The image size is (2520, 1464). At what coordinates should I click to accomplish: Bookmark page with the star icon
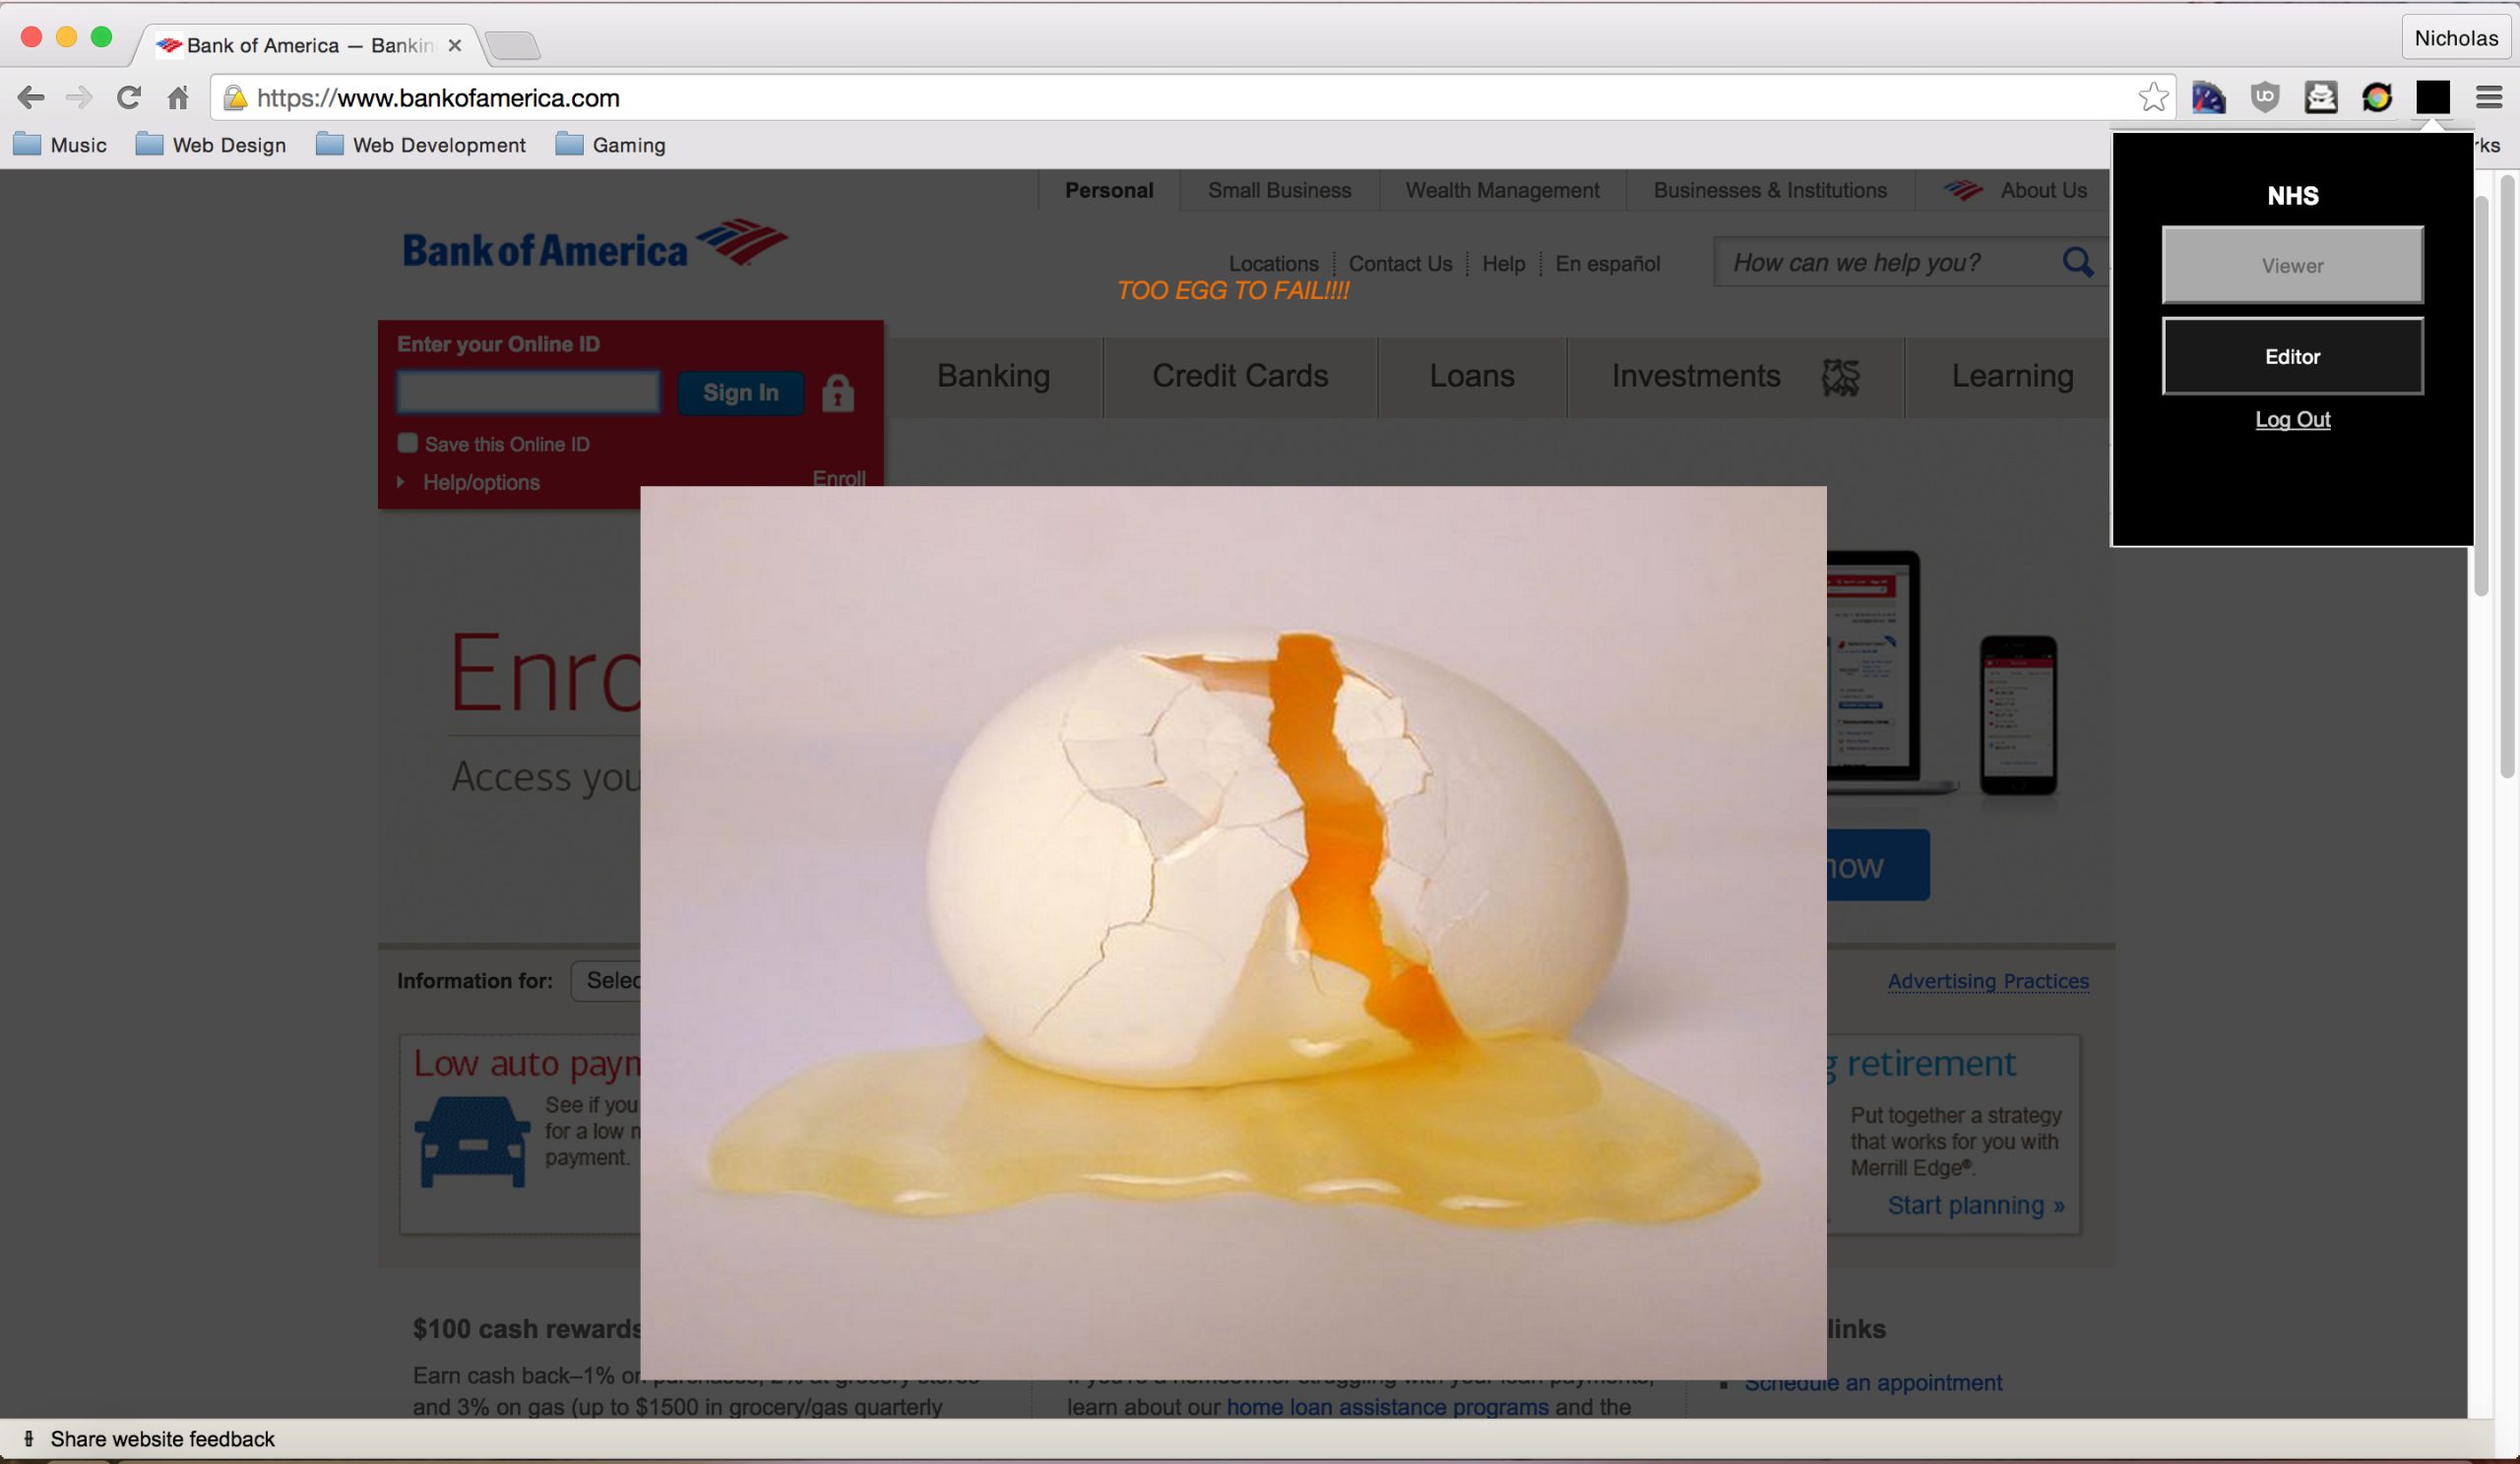2152,98
